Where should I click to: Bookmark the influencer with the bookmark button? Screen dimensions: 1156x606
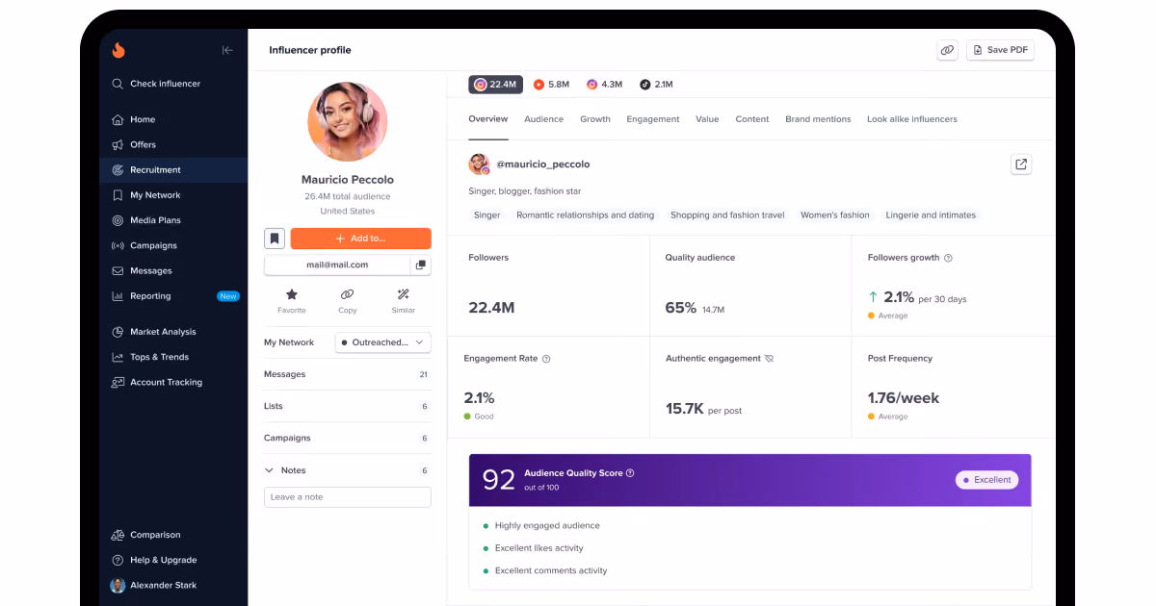tap(275, 239)
